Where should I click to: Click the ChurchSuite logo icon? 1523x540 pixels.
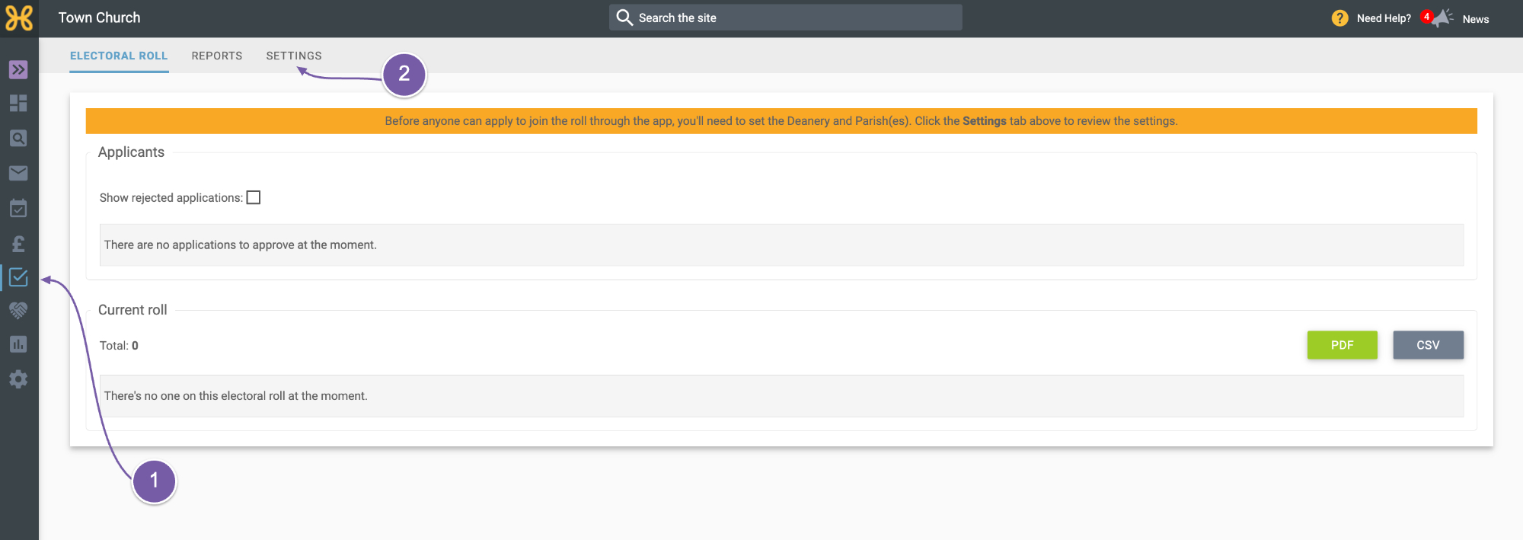tap(19, 18)
